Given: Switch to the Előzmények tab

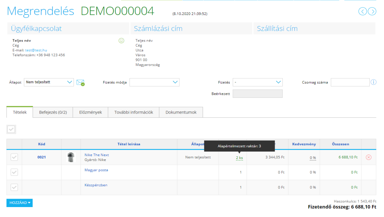Looking at the screenshot, I should coord(90,112).
